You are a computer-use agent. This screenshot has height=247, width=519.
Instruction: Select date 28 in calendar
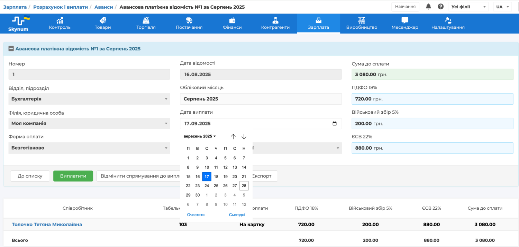(244, 186)
